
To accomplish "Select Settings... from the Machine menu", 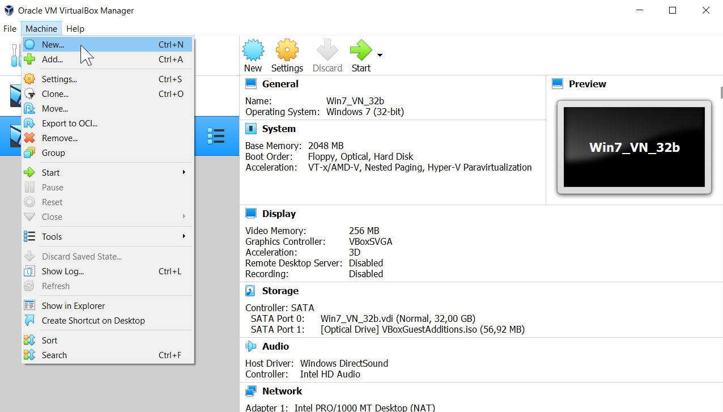I will (108, 79).
